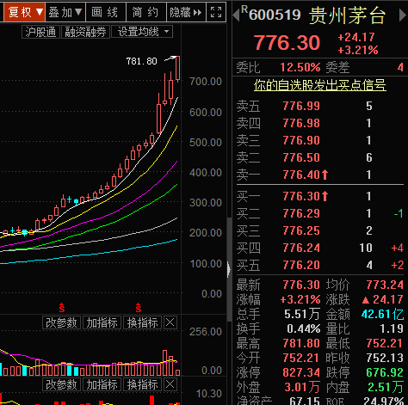Click the 781.80 high price label

[x=141, y=61]
